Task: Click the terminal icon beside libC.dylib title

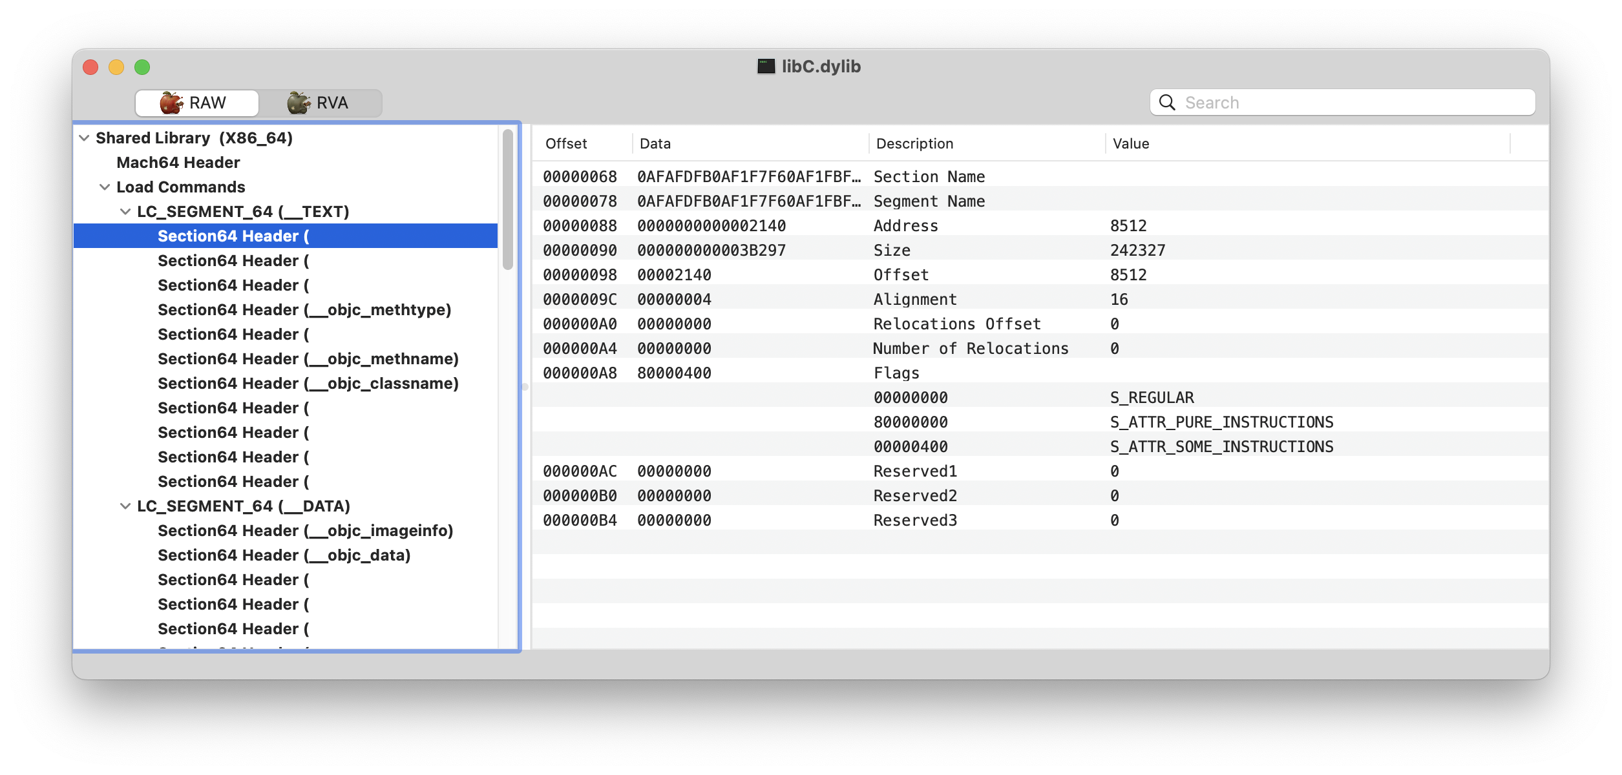Action: pyautogui.click(x=765, y=65)
